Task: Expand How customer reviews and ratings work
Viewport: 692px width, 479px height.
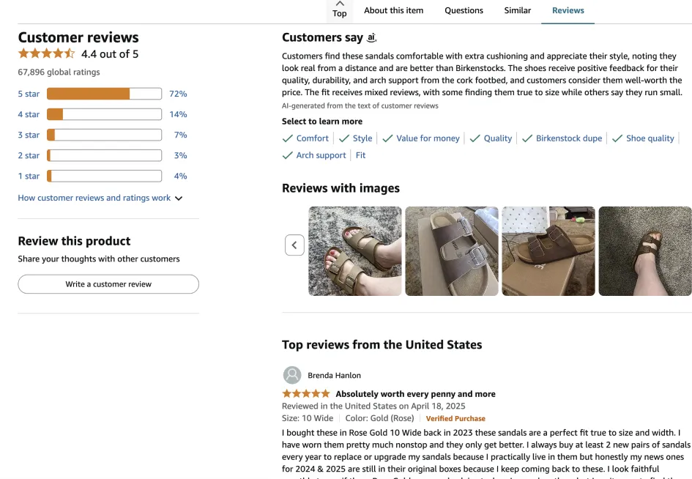Action: click(x=100, y=198)
